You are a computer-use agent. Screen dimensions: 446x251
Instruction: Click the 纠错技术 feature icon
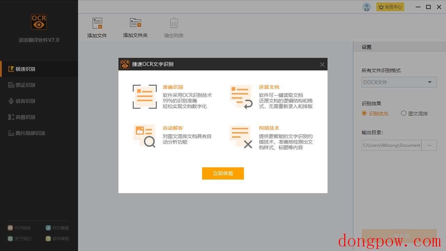[x=241, y=137]
